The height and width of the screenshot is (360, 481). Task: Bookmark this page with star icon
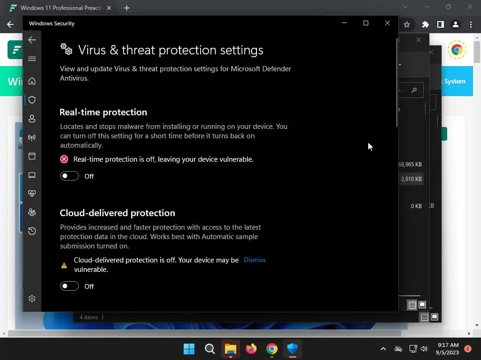(x=407, y=24)
